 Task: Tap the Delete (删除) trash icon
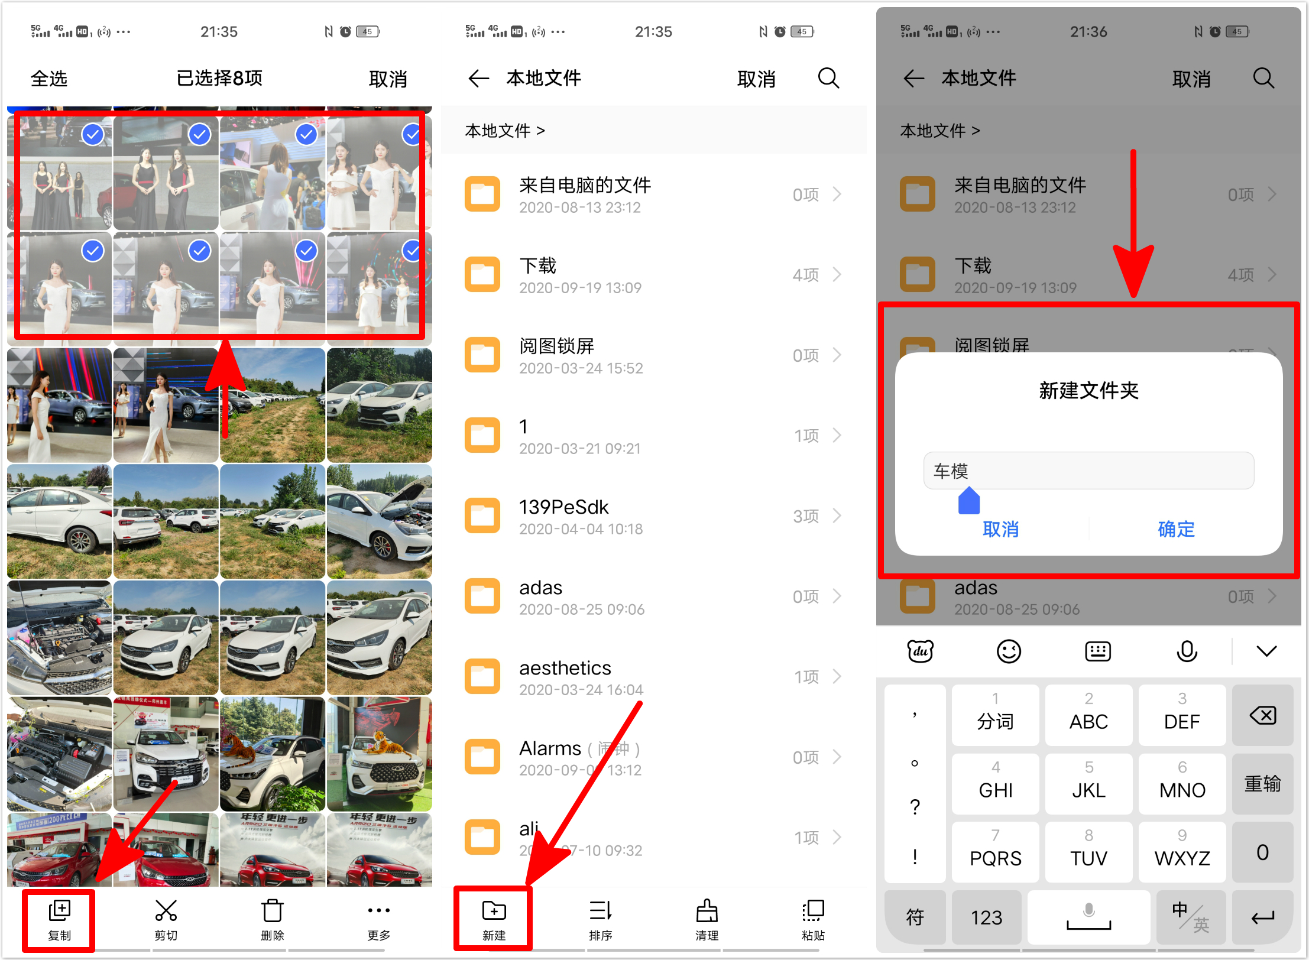(x=272, y=910)
